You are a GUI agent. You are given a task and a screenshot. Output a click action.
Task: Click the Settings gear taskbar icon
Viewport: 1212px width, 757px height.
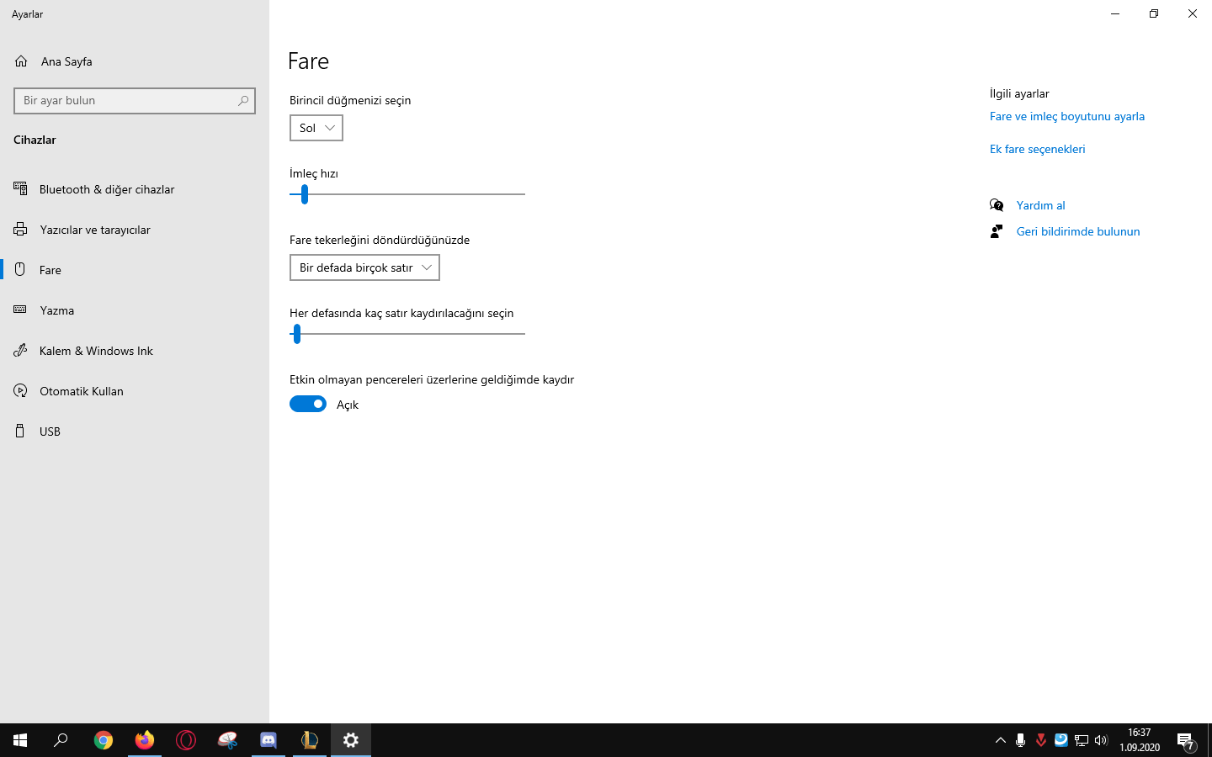351,740
